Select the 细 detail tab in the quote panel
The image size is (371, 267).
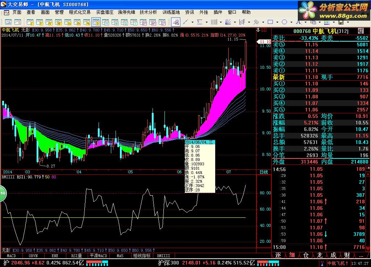click(x=292, y=255)
